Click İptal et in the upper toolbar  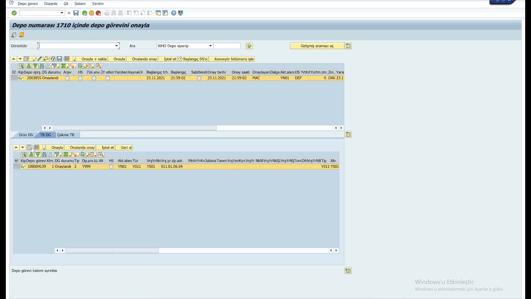pyautogui.click(x=168, y=59)
